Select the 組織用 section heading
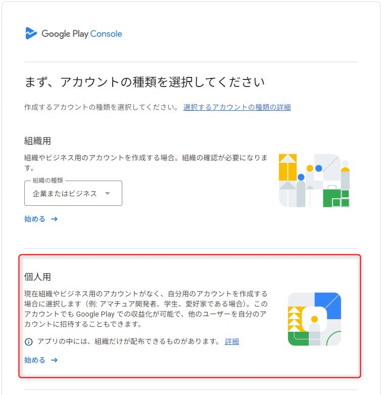 tap(37, 141)
